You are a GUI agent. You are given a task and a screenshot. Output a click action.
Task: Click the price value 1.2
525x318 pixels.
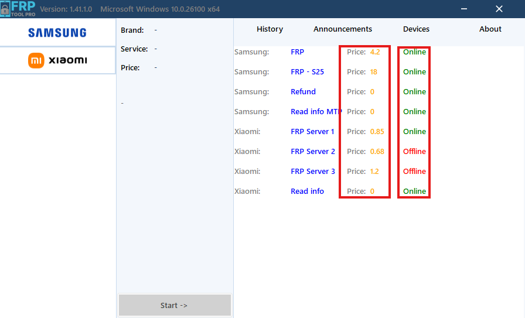click(374, 172)
